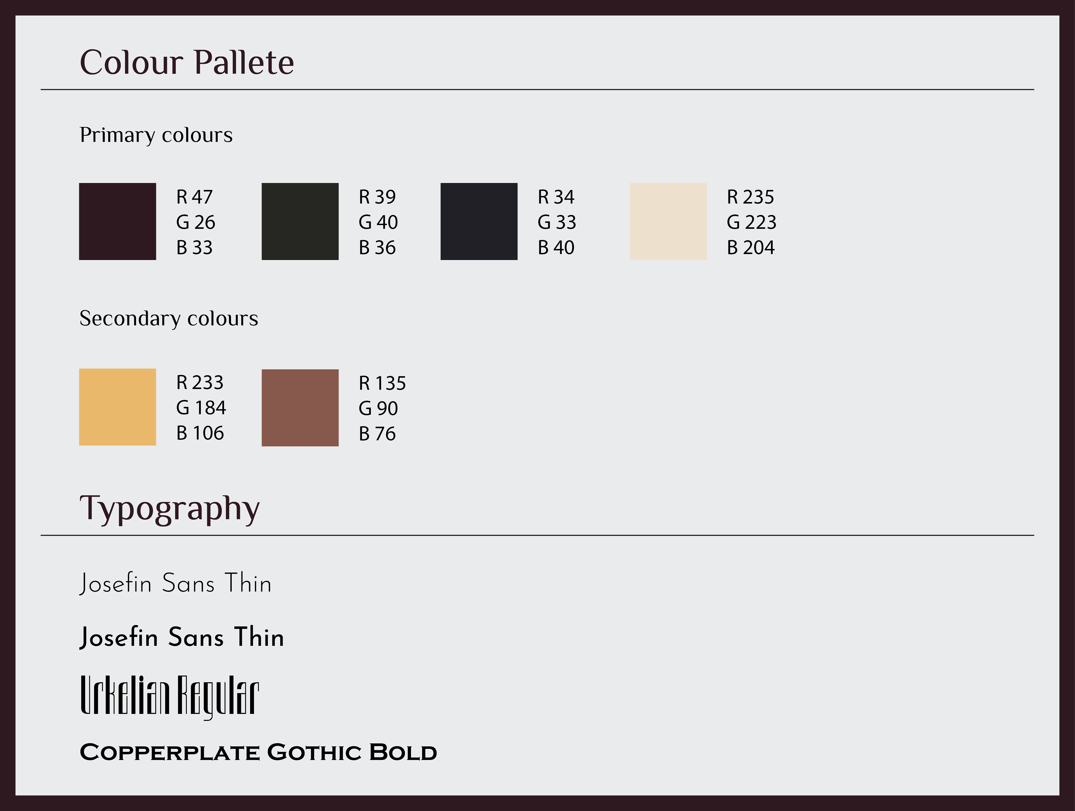Click the bold Josefin Sans Thin sample
Screen dimensions: 1075x811
[x=182, y=637]
